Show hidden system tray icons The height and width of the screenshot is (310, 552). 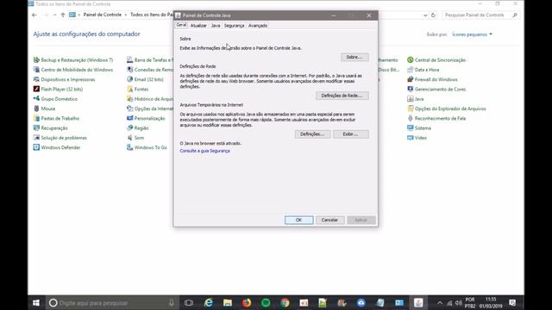(x=440, y=302)
